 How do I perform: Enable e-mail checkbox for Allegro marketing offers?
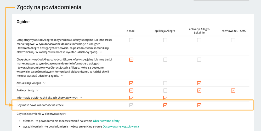point(131,40)
